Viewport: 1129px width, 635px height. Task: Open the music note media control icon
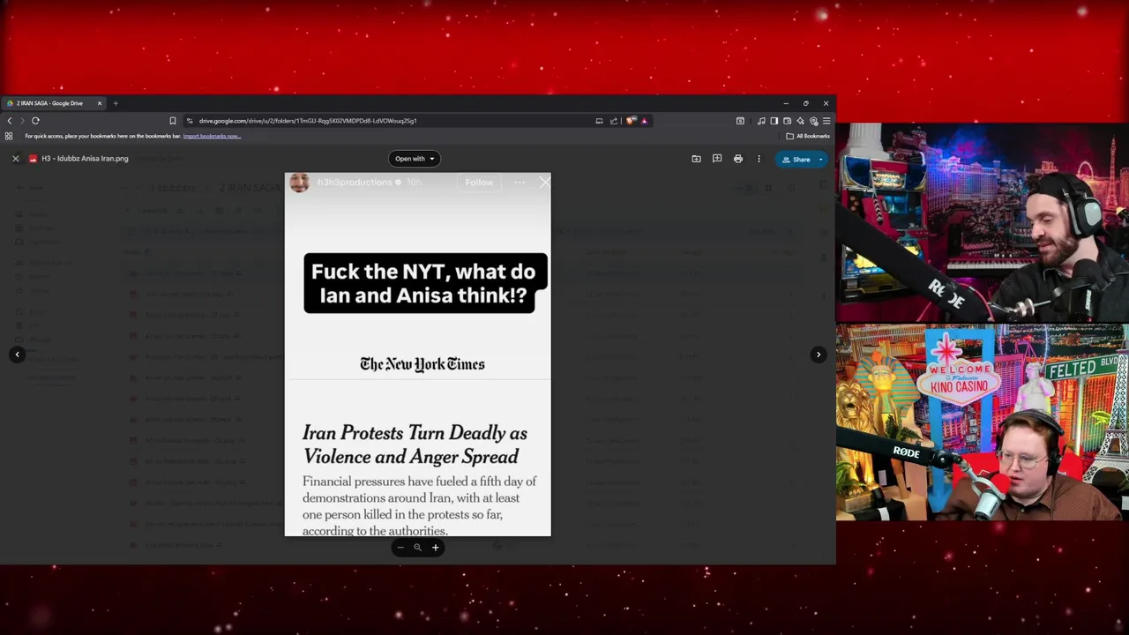761,121
